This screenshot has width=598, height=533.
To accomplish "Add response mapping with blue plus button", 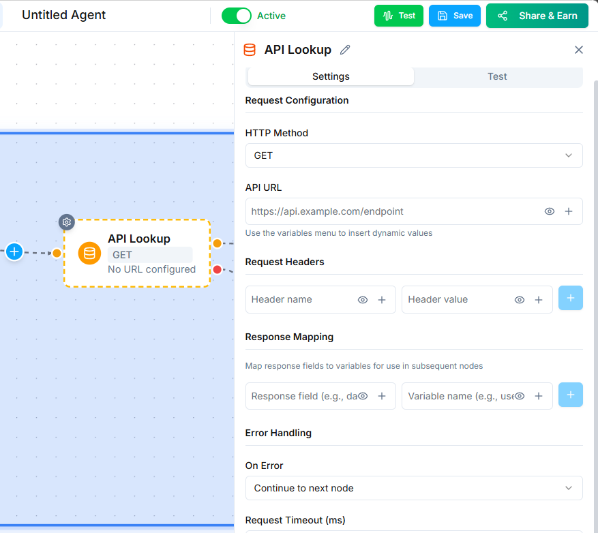I will pos(570,395).
